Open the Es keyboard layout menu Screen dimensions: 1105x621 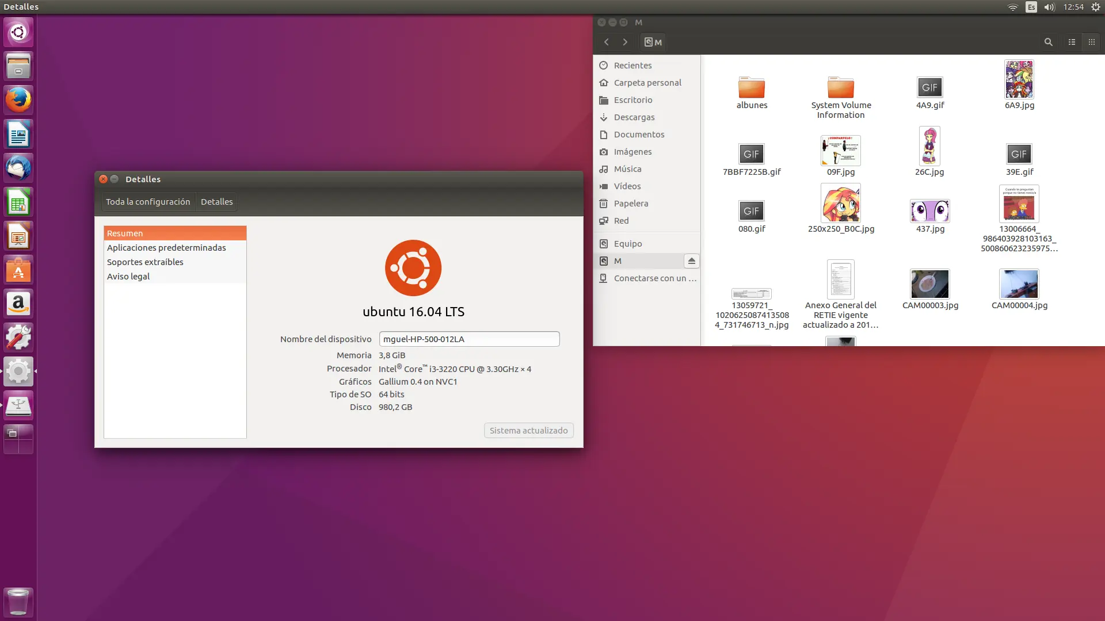(x=1030, y=7)
